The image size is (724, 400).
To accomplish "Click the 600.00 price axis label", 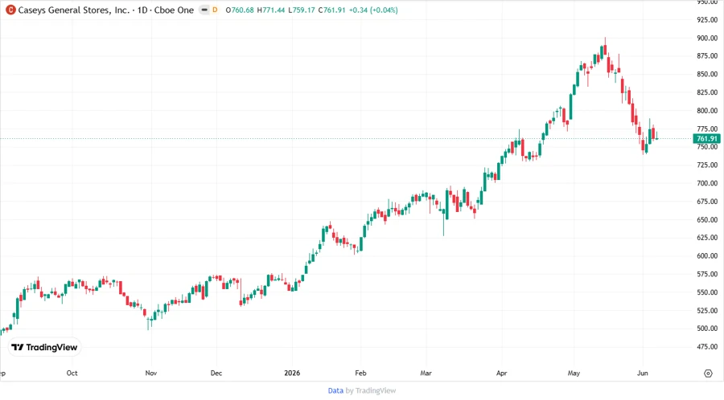I will (x=707, y=256).
